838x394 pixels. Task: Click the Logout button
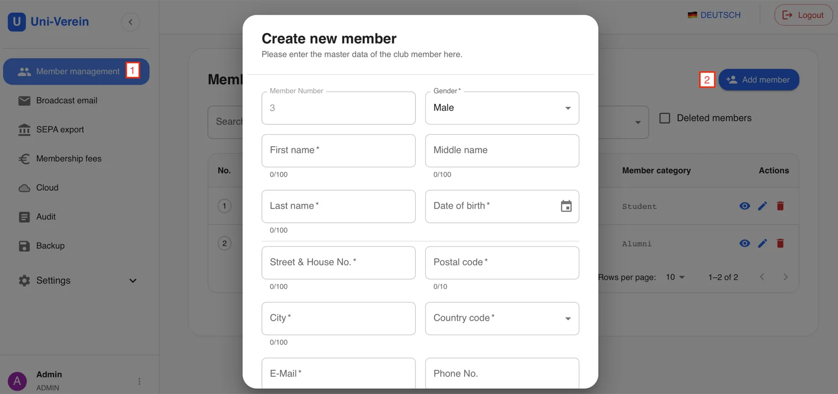pyautogui.click(x=803, y=15)
